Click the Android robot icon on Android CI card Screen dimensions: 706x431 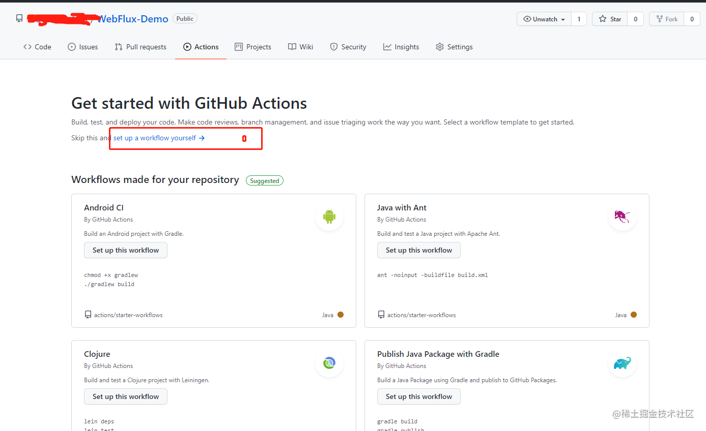[x=329, y=216]
